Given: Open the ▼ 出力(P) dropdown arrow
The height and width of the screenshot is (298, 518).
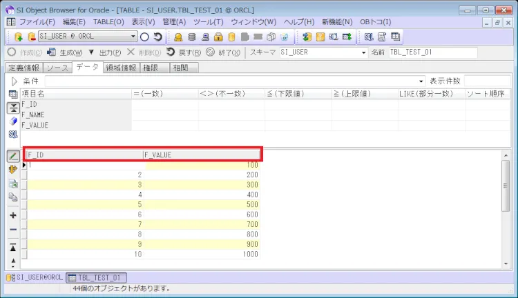Looking at the screenshot, I should pos(91,52).
